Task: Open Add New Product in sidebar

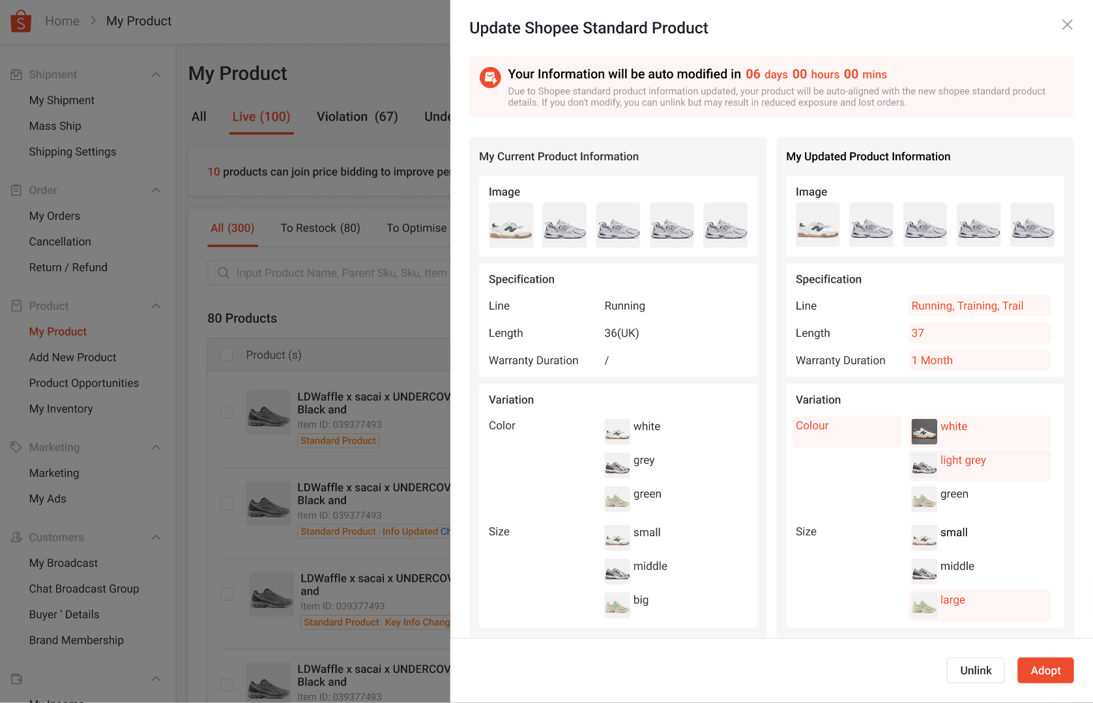Action: coord(72,357)
